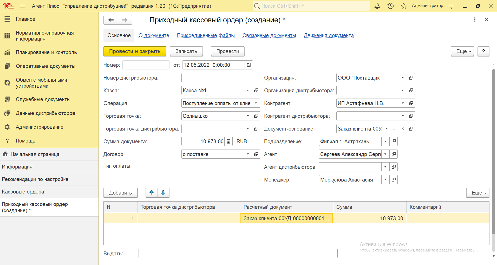Open Агент дистрибьютора record icon
The image size is (497, 265).
tap(394, 167)
